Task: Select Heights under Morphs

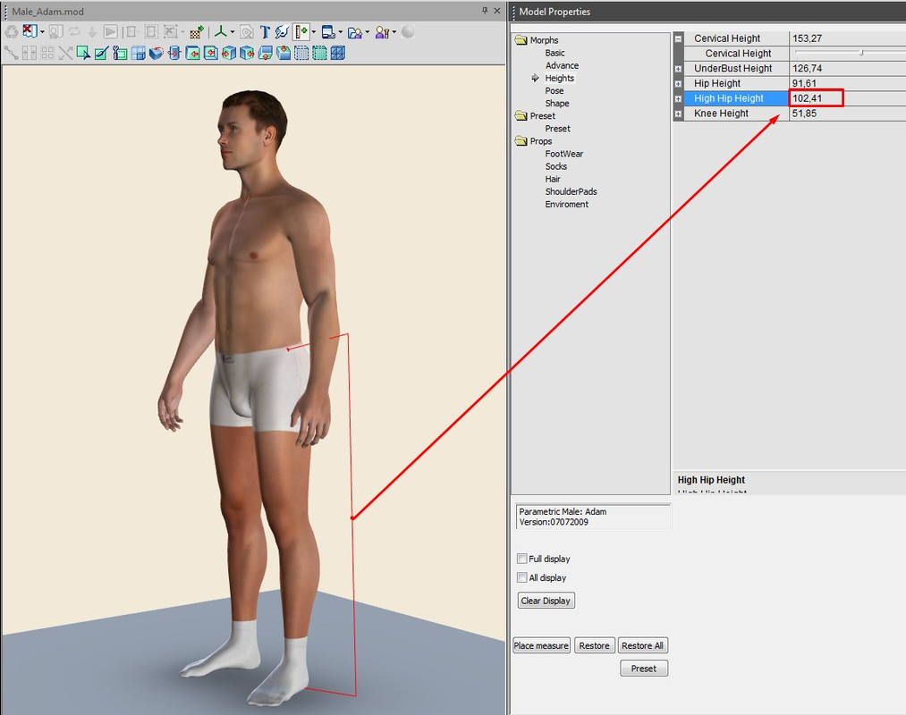Action: point(559,78)
